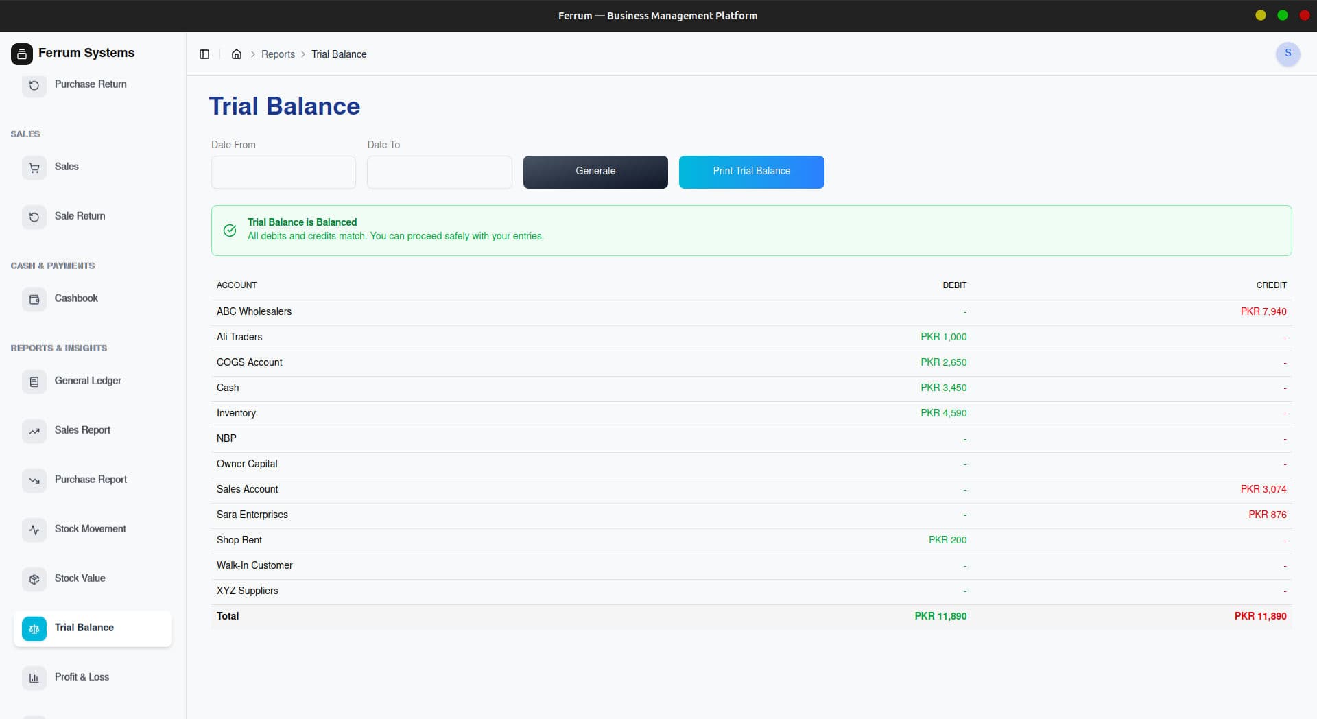View the Stock Movement report
Image resolution: width=1317 pixels, height=719 pixels.
(x=93, y=530)
